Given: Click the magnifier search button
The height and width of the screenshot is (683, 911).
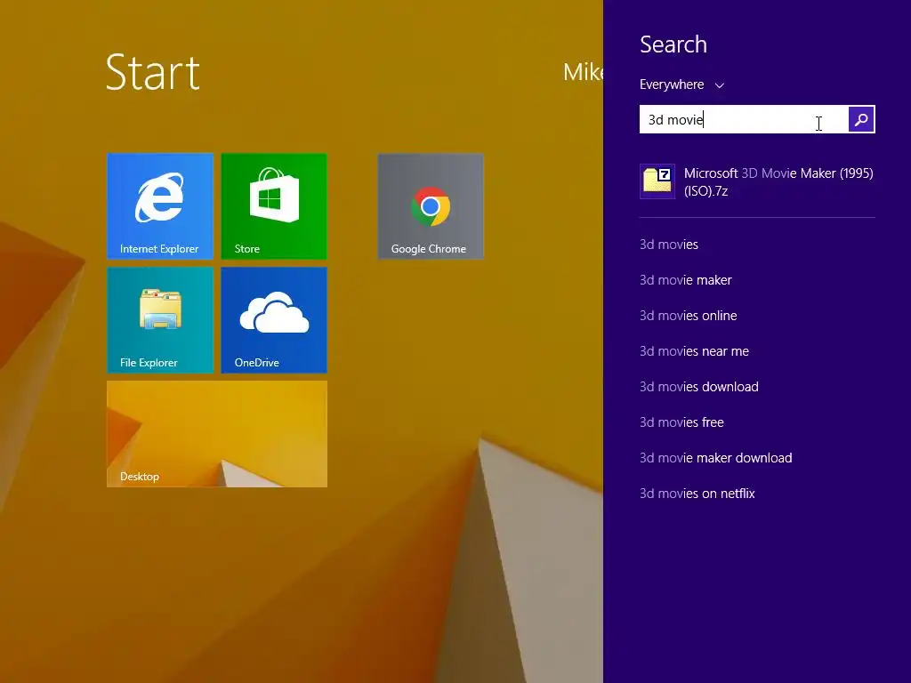Looking at the screenshot, I should pos(861,120).
